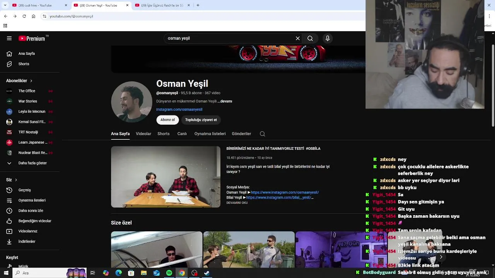Image resolution: width=495 pixels, height=278 pixels.
Task: Click the search magnifier button
Action: pyautogui.click(x=310, y=38)
